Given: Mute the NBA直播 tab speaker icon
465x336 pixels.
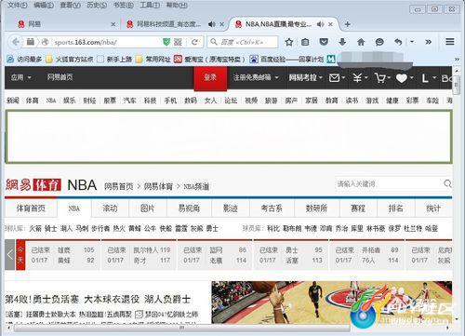Looking at the screenshot, I should pyautogui.click(x=320, y=24).
